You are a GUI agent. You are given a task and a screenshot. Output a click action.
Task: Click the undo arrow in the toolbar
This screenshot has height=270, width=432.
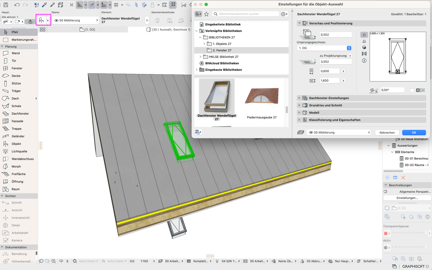pyautogui.click(x=17, y=5)
